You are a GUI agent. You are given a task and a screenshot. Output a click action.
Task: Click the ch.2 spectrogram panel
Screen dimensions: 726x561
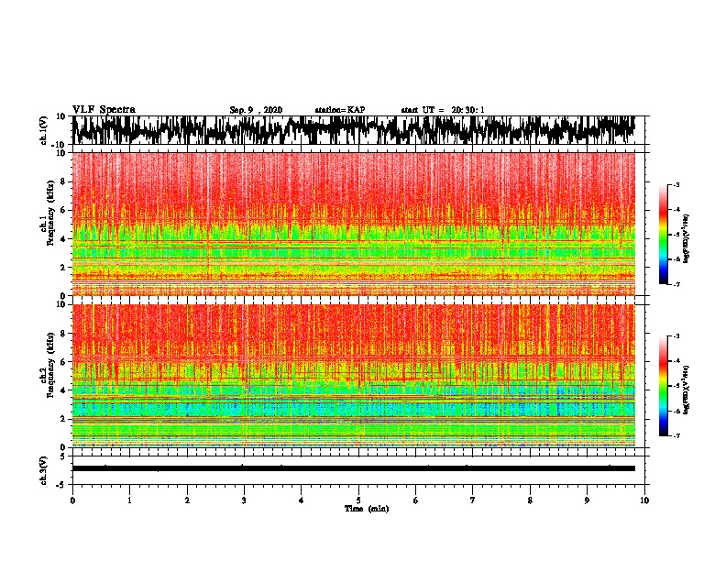tap(353, 376)
